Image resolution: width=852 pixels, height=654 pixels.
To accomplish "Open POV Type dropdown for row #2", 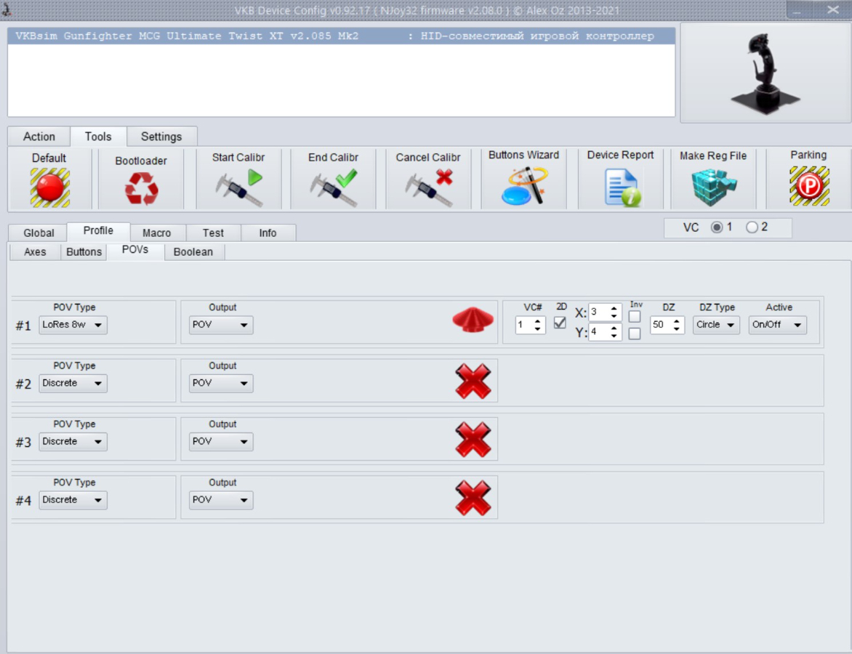I will click(x=73, y=384).
